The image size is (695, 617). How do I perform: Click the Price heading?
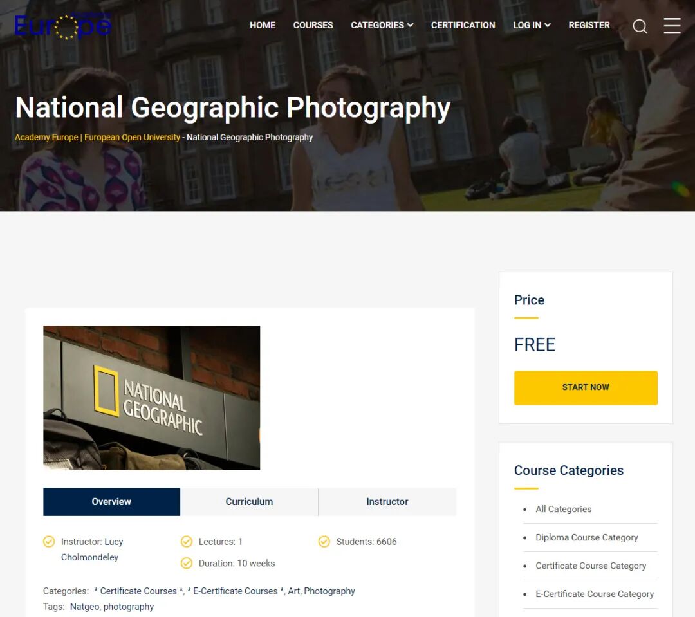pos(529,300)
